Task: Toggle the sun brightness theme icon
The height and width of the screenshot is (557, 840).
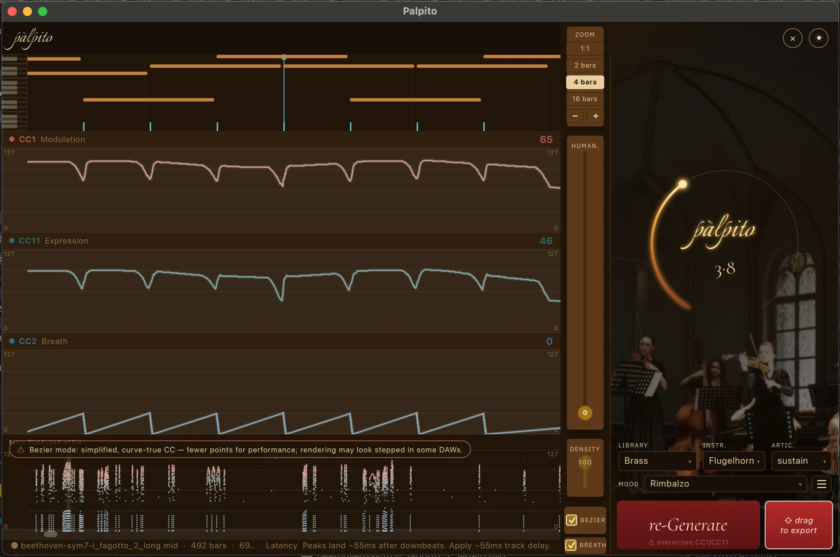Action: pyautogui.click(x=819, y=38)
